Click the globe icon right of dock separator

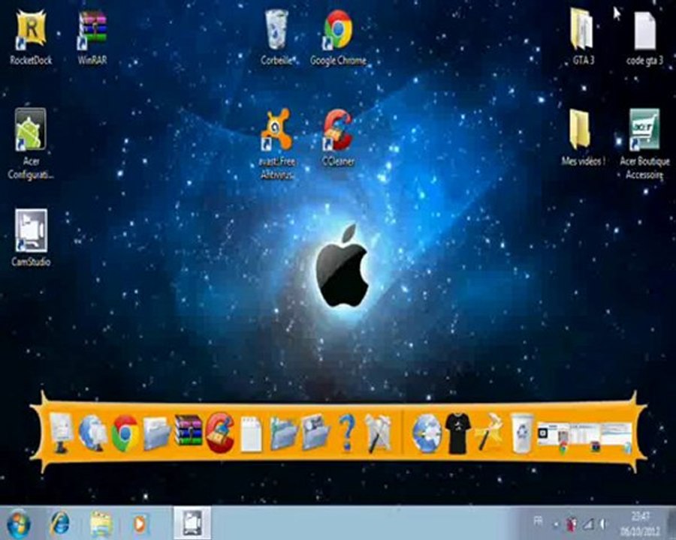click(427, 433)
